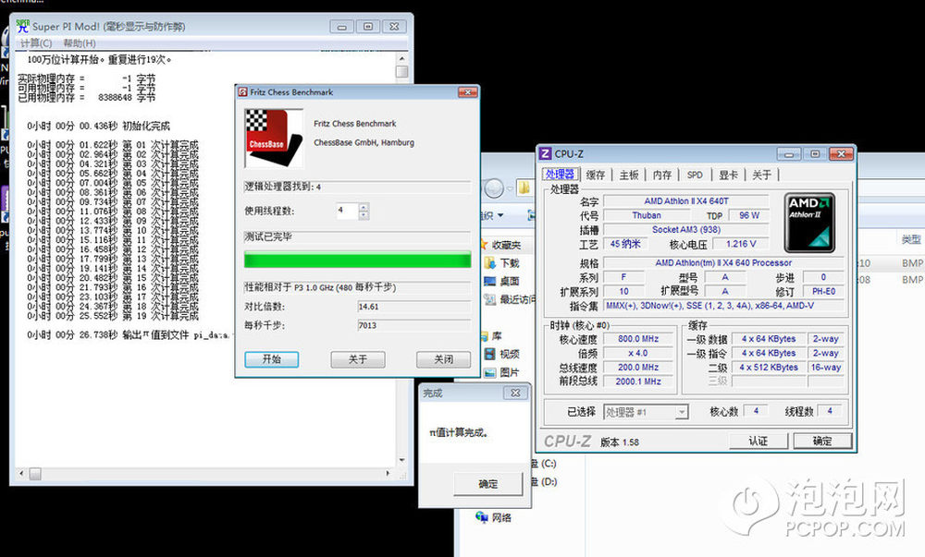925x557 pixels.
Task: Start the Fritz benchmark with 开始
Action: coord(271,359)
